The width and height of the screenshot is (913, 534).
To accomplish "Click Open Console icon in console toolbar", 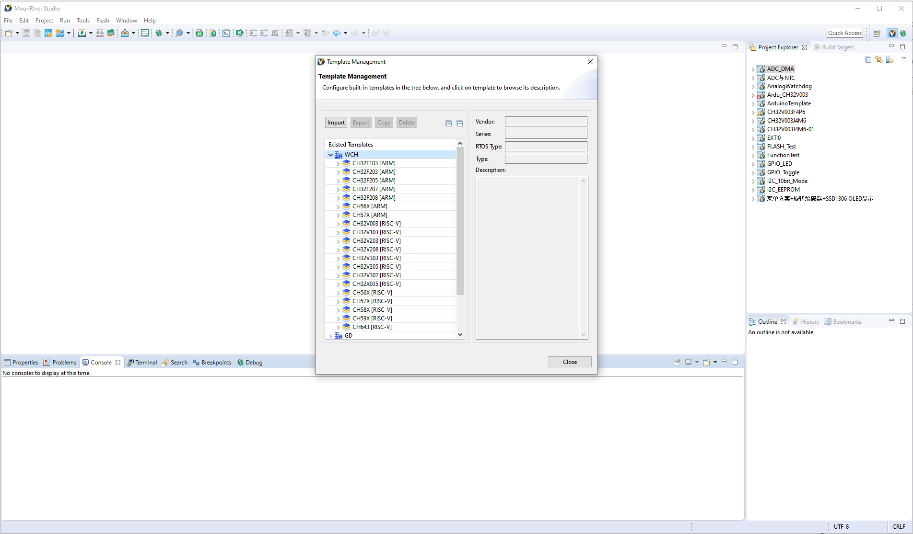I will [706, 362].
